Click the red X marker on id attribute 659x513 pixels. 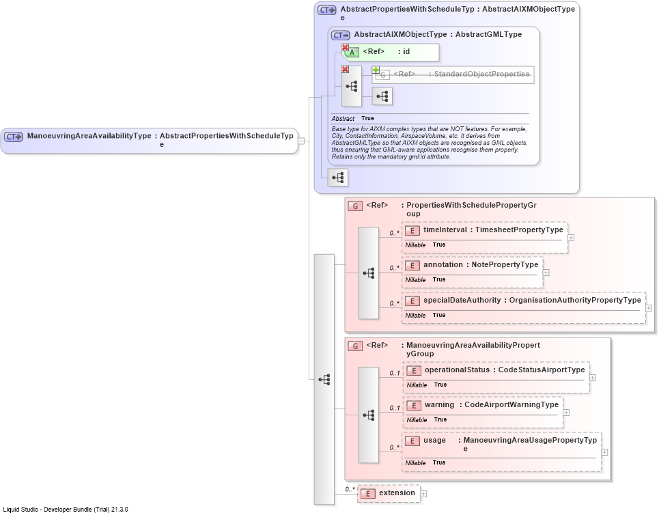[345, 47]
